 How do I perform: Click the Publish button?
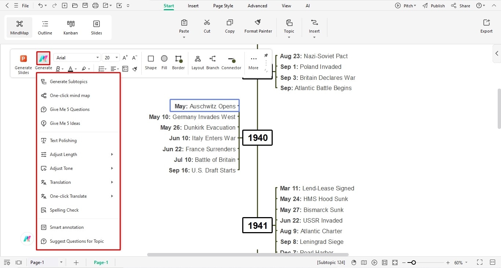[x=433, y=6]
